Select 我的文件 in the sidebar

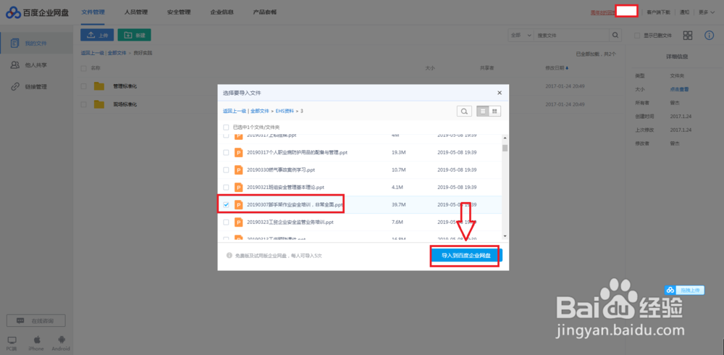[x=36, y=43]
